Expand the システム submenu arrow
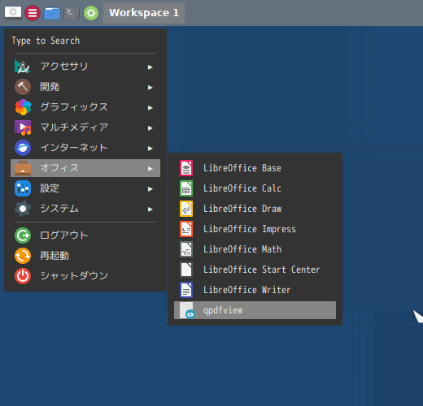This screenshot has height=406, width=423. tap(150, 209)
